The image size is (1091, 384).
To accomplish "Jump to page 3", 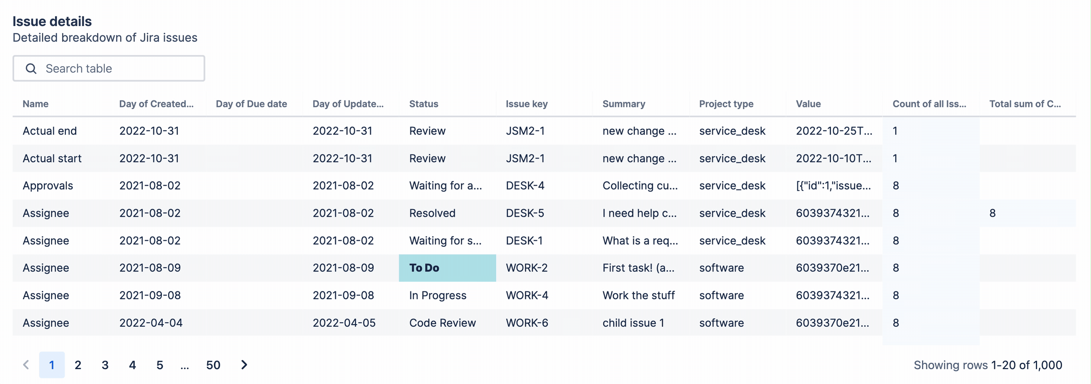I will 105,365.
